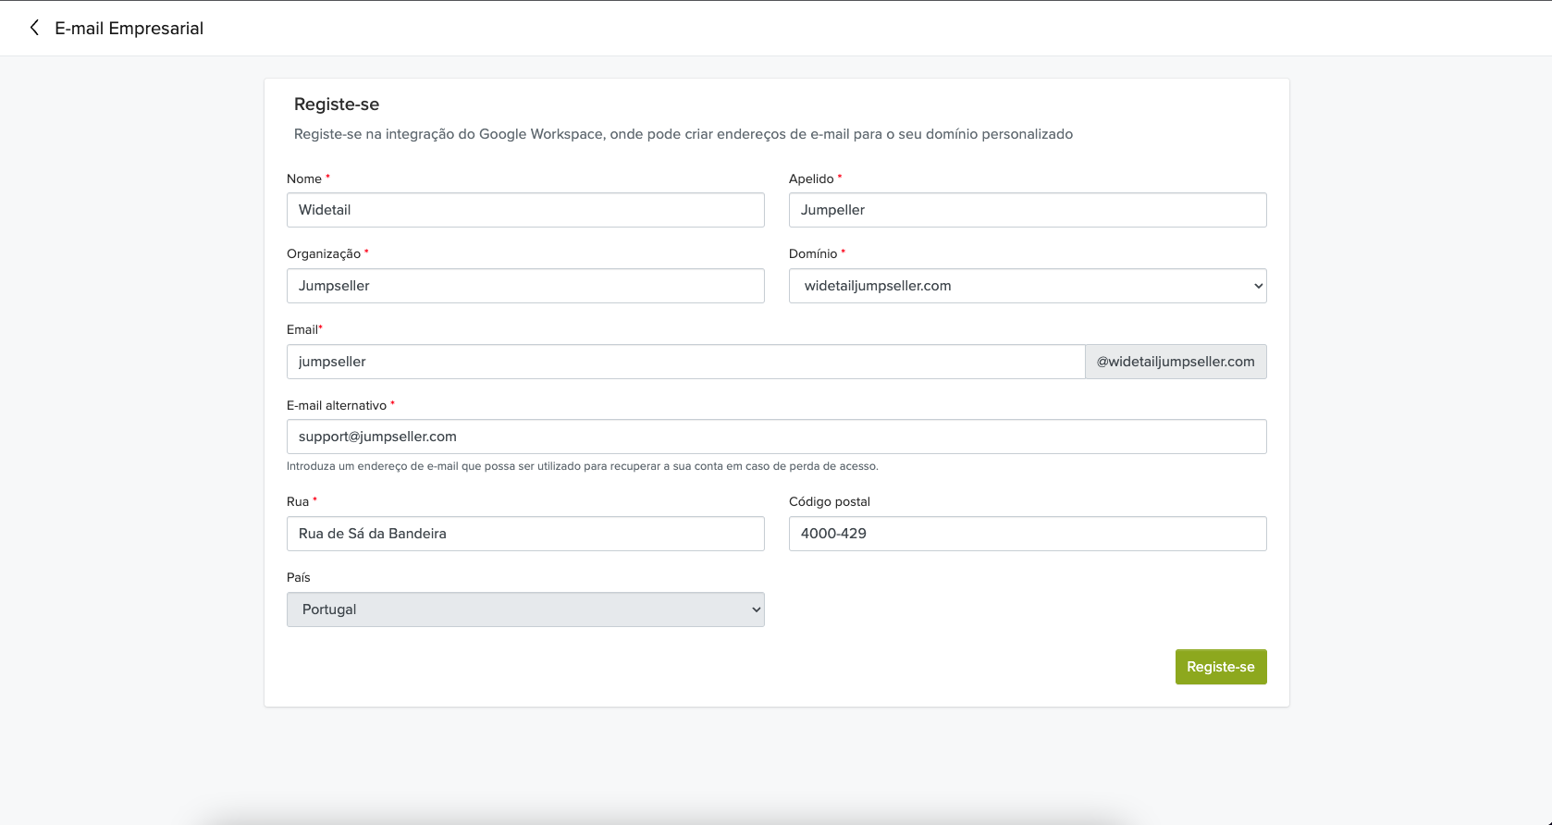Expand the País dropdown showing Portugal
The image size is (1552, 825).
click(x=524, y=610)
